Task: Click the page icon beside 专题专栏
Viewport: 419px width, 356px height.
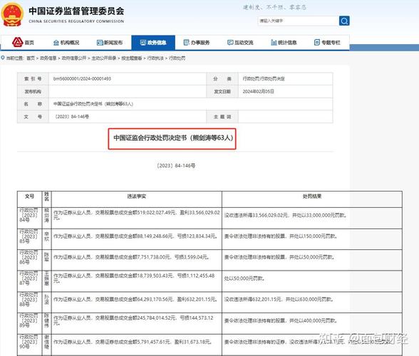Action: 317,42
